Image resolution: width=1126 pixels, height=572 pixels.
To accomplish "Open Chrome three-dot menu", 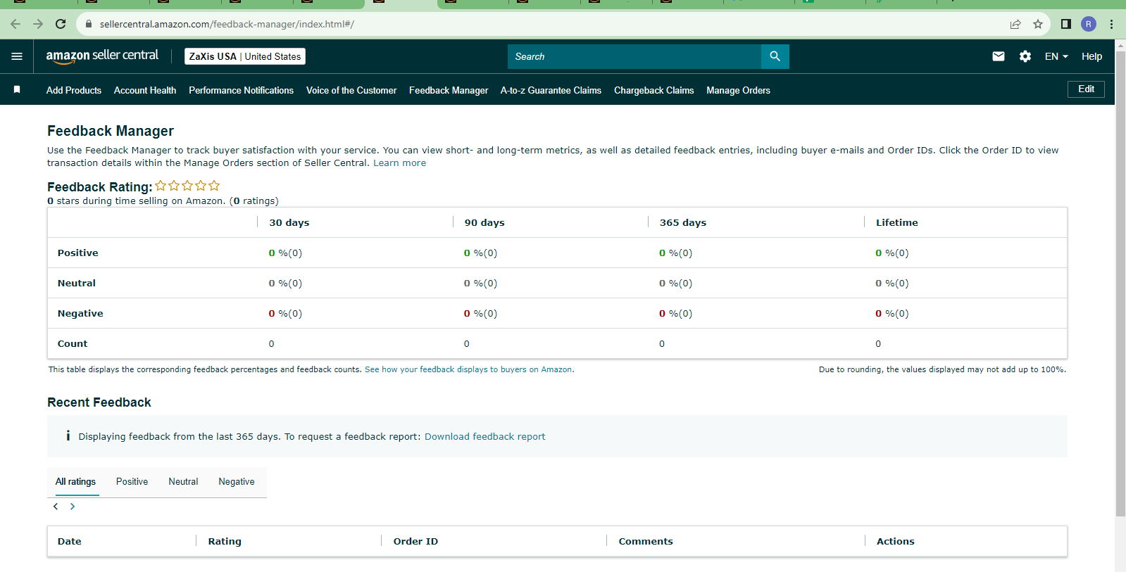I will pos(1111,24).
